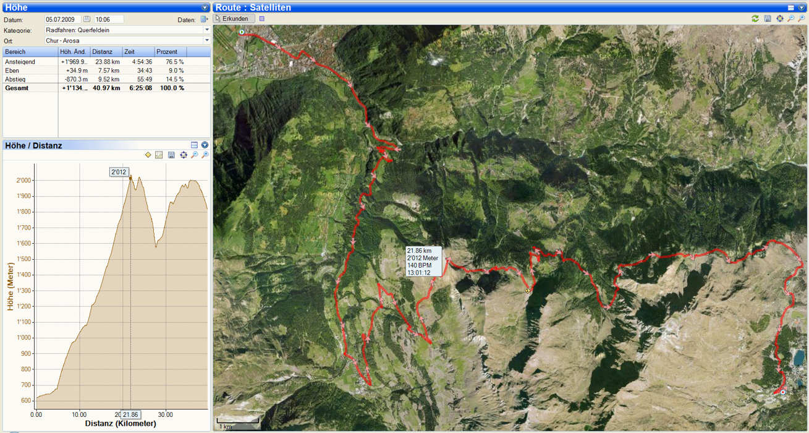Screen dimensions: 809x433
Task: Click the route start marker on map
Action: 242,32
